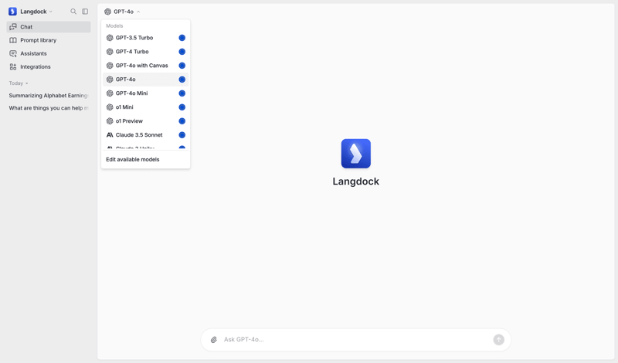Image resolution: width=618 pixels, height=363 pixels.
Task: Focus the Ask GPT-4o message input
Action: pos(356,340)
